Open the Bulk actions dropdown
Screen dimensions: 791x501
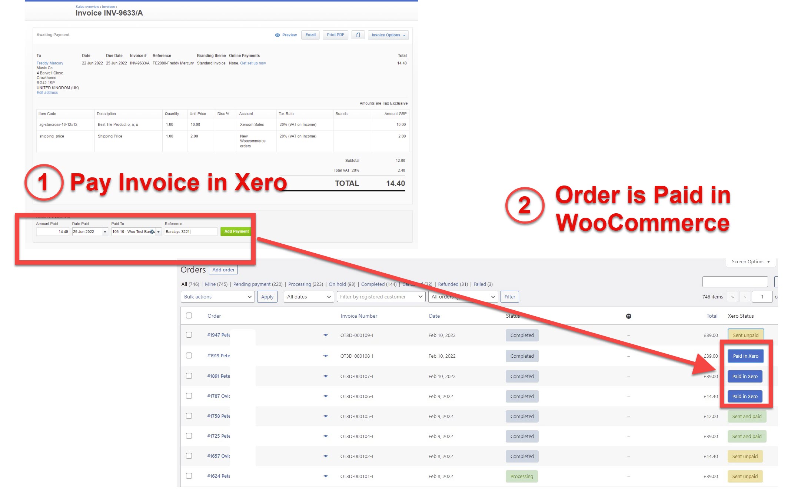(217, 297)
